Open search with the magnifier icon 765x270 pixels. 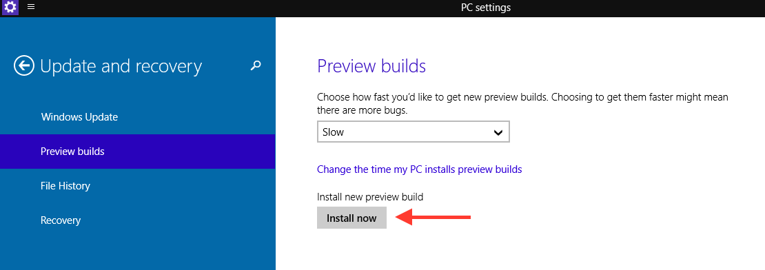(x=256, y=65)
